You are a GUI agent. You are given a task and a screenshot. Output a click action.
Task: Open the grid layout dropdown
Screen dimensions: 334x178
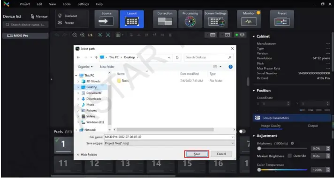click(119, 35)
